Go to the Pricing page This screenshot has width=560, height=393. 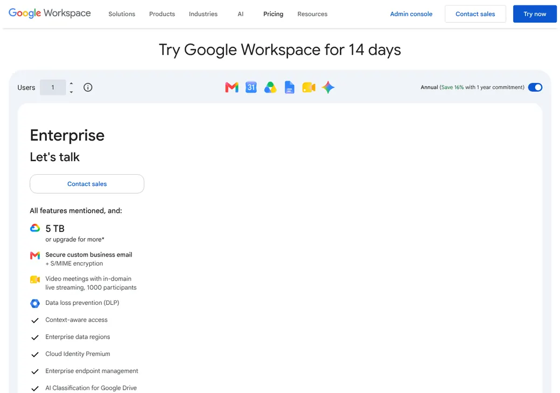pos(273,14)
